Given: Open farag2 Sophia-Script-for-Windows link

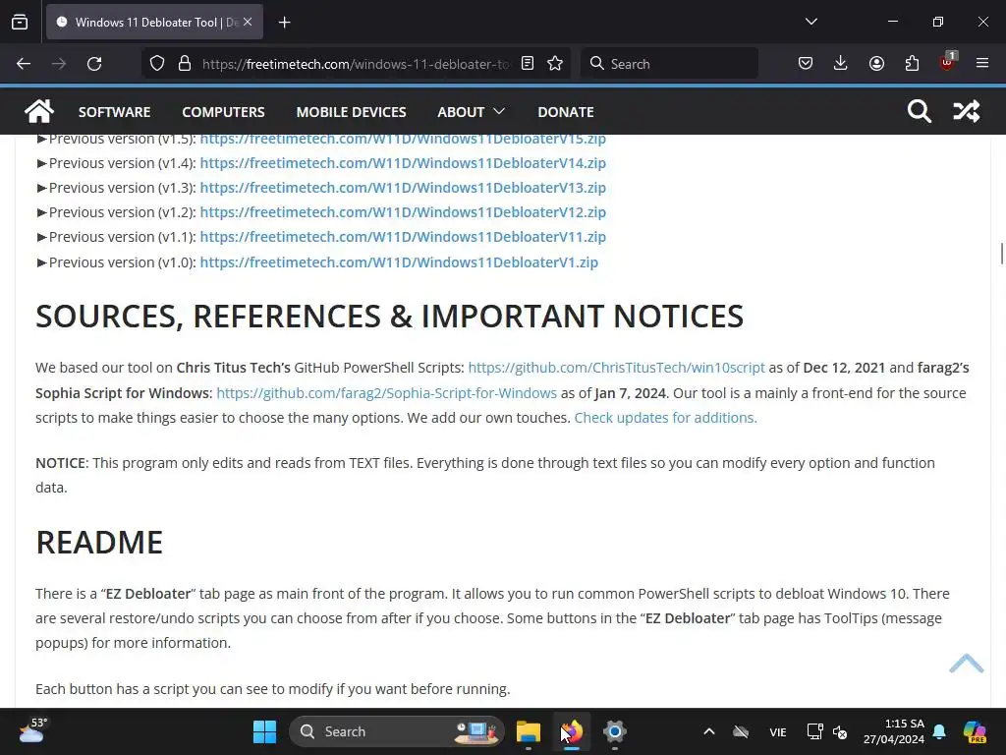Looking at the screenshot, I should pos(386,393).
